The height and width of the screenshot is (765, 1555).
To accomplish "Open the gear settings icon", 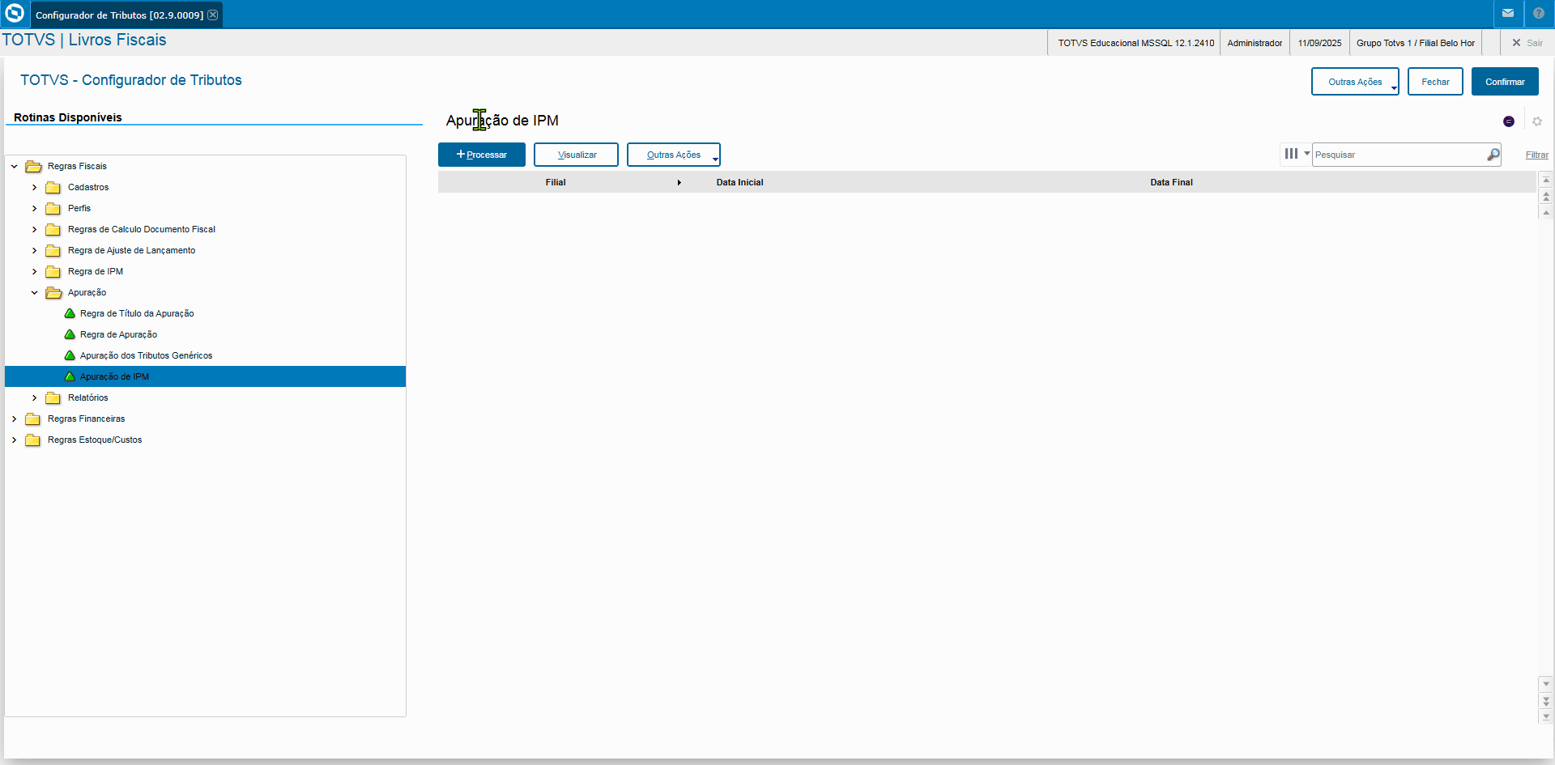I will click(1537, 121).
